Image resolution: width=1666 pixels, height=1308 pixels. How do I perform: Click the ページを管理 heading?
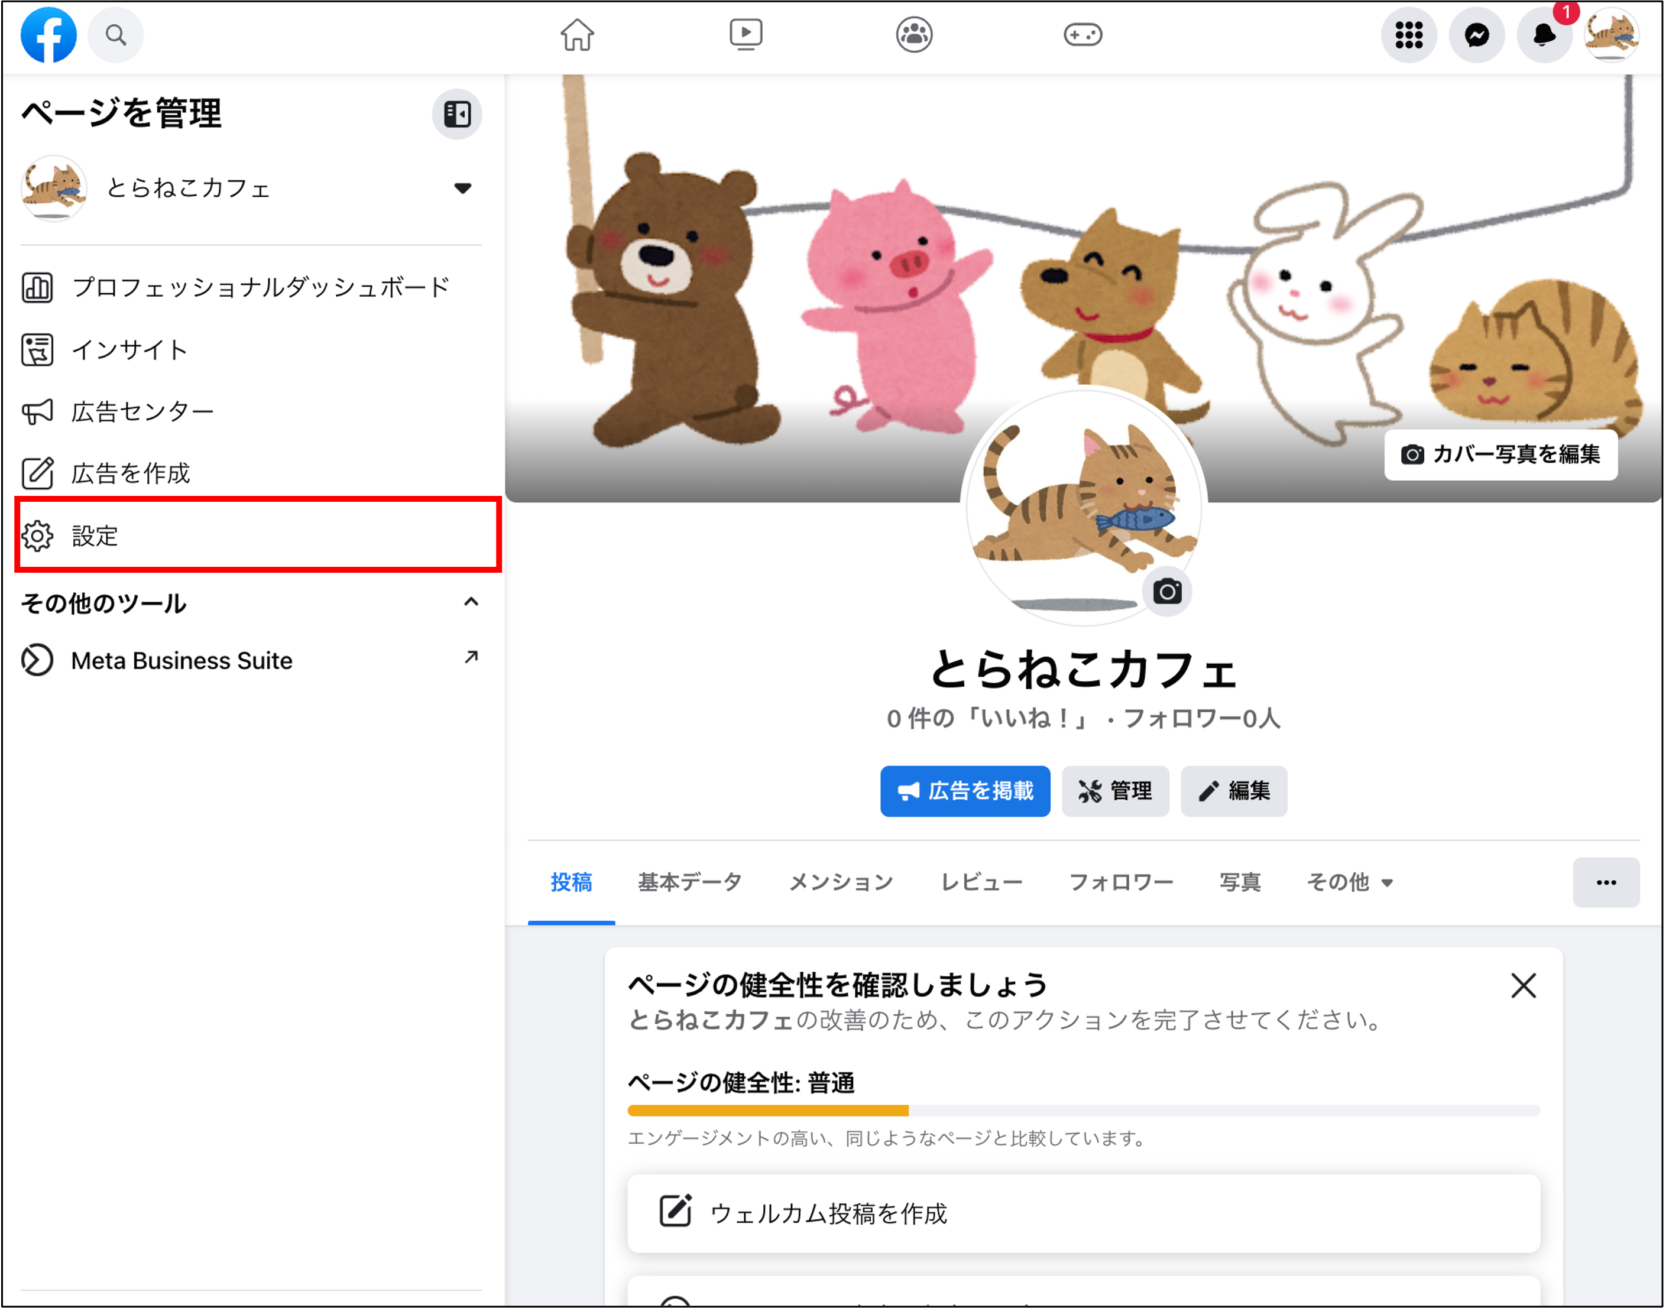(x=121, y=113)
